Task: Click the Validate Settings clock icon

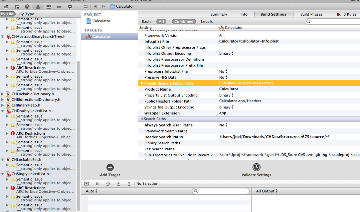Action: 256,167
